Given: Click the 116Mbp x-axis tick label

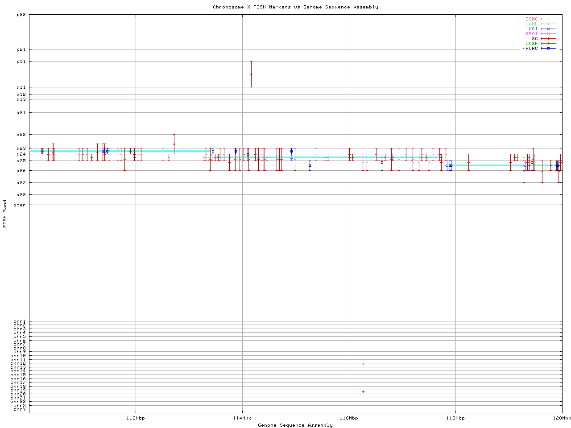Looking at the screenshot, I should pyautogui.click(x=349, y=418).
